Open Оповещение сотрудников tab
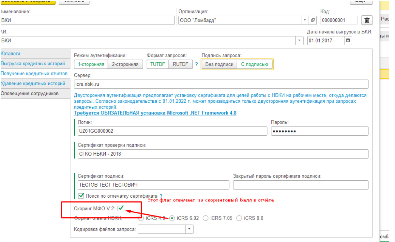The height and width of the screenshot is (242, 395). (x=35, y=93)
